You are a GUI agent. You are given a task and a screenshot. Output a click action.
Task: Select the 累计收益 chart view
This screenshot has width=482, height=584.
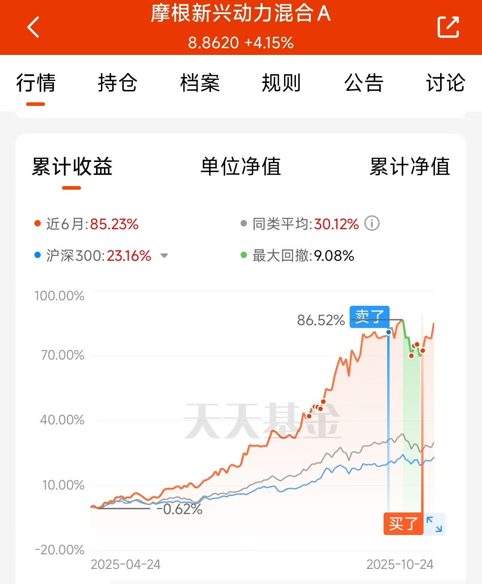(x=72, y=166)
